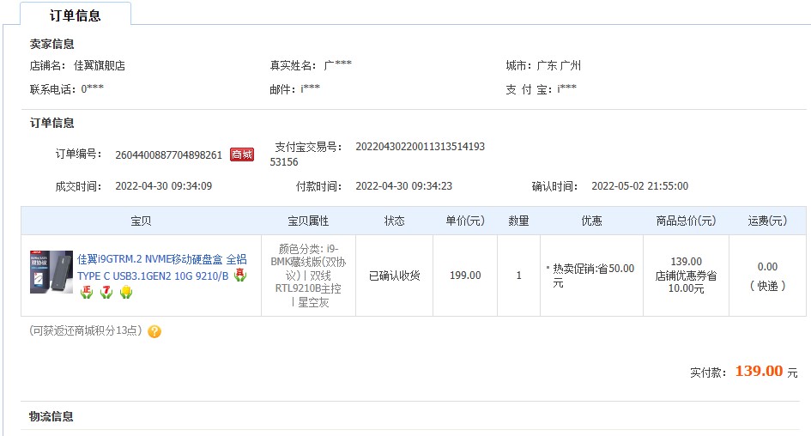Screen dimensions: 811x436
Task: Open the 佳翼i9GTRM.2 NVME移动硬盘盒 product link
Action: click(162, 268)
